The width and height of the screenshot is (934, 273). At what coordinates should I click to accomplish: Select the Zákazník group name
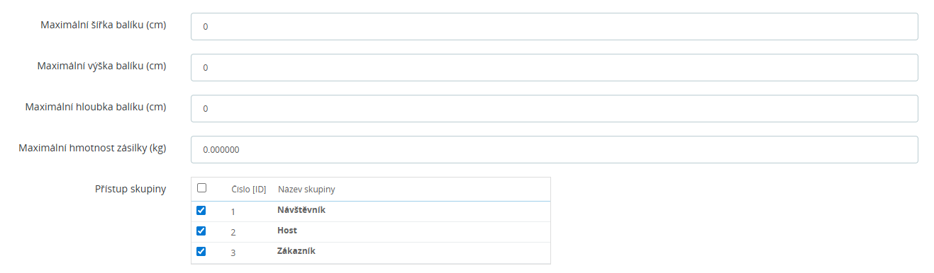(x=296, y=251)
